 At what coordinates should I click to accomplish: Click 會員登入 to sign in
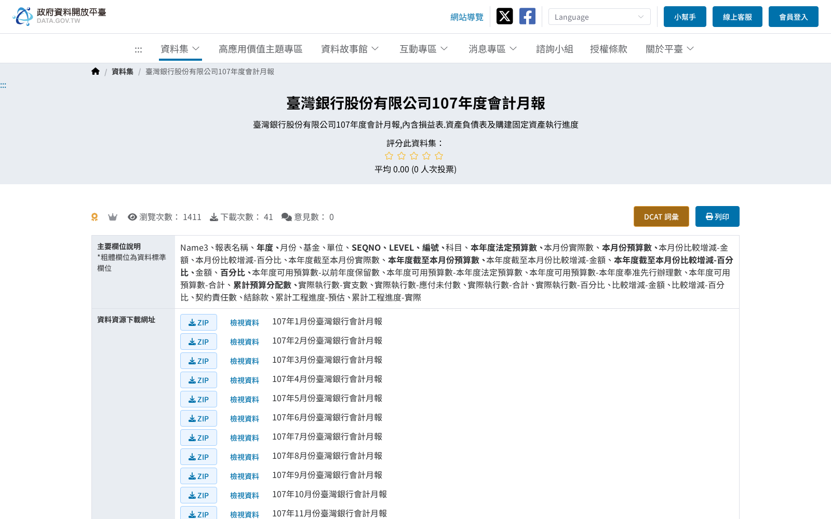pos(793,17)
